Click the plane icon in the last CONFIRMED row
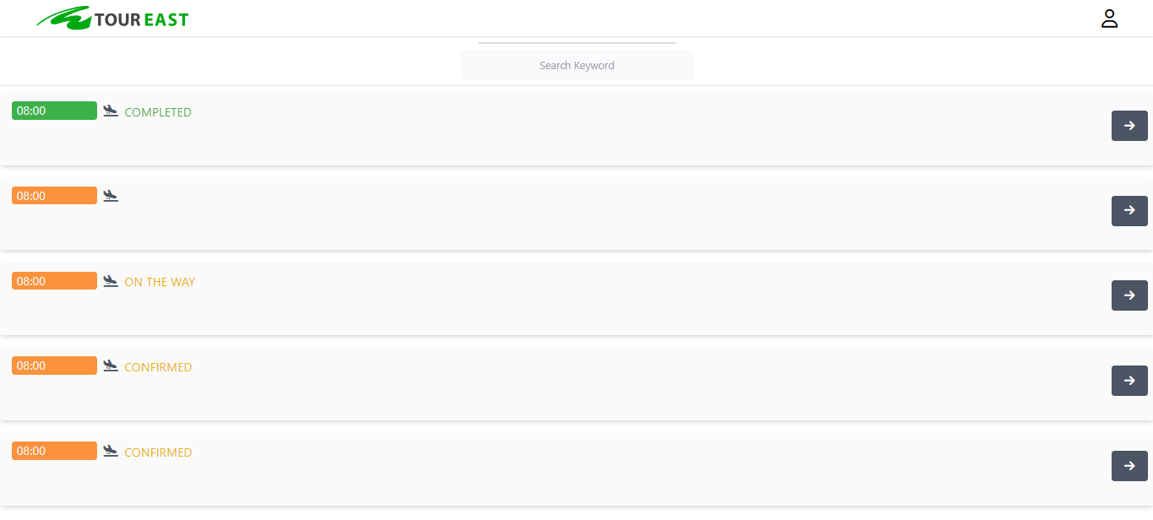 click(x=111, y=451)
